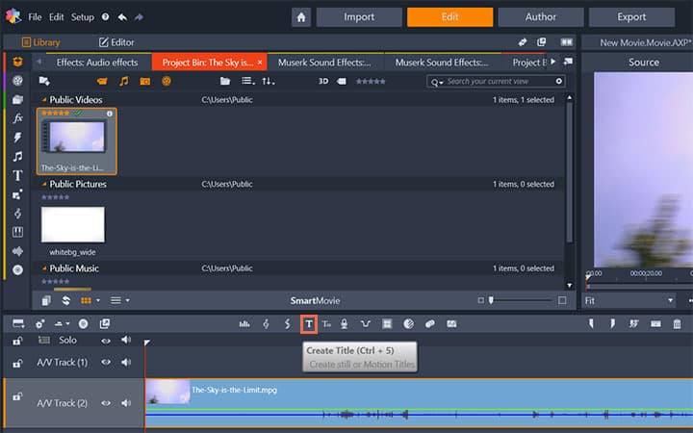Collapse the Public Music section
This screenshot has height=433, width=693.
[44, 268]
